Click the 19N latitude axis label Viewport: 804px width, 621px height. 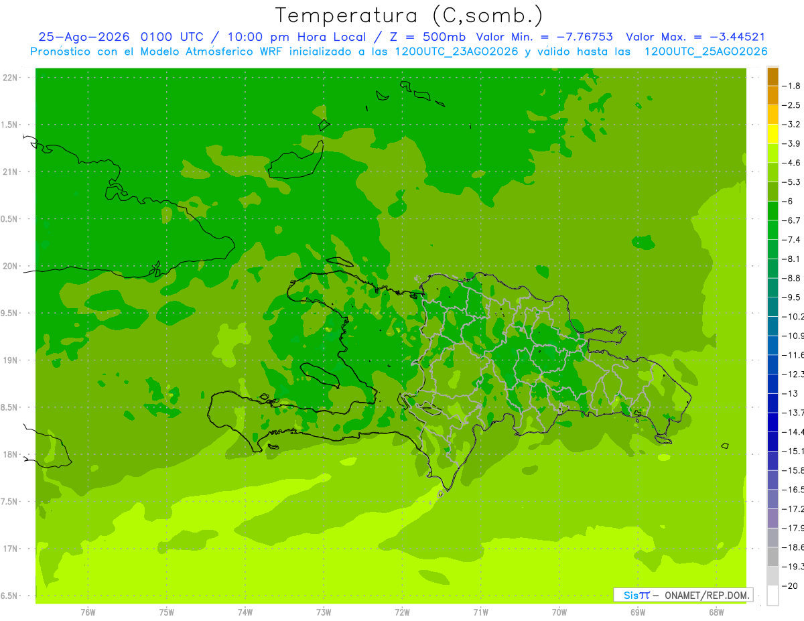pos(10,360)
